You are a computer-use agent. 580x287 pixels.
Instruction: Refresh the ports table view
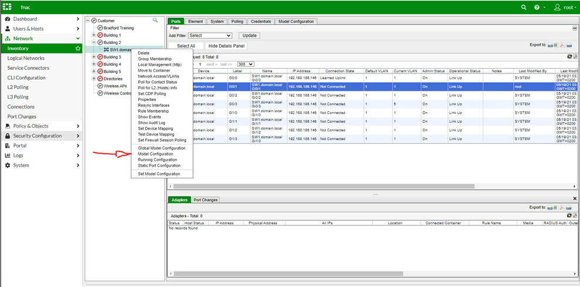pos(569,56)
